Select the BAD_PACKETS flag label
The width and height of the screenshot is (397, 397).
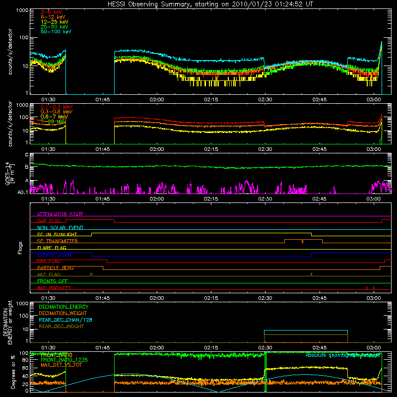[54, 288]
